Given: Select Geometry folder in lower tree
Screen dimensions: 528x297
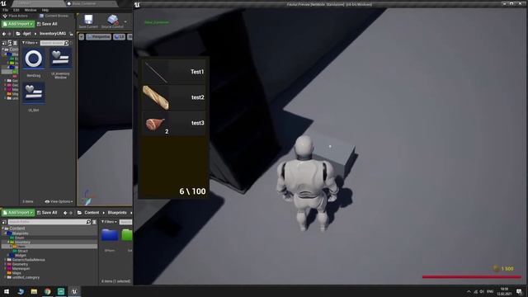Looking at the screenshot, I should pos(17,264).
